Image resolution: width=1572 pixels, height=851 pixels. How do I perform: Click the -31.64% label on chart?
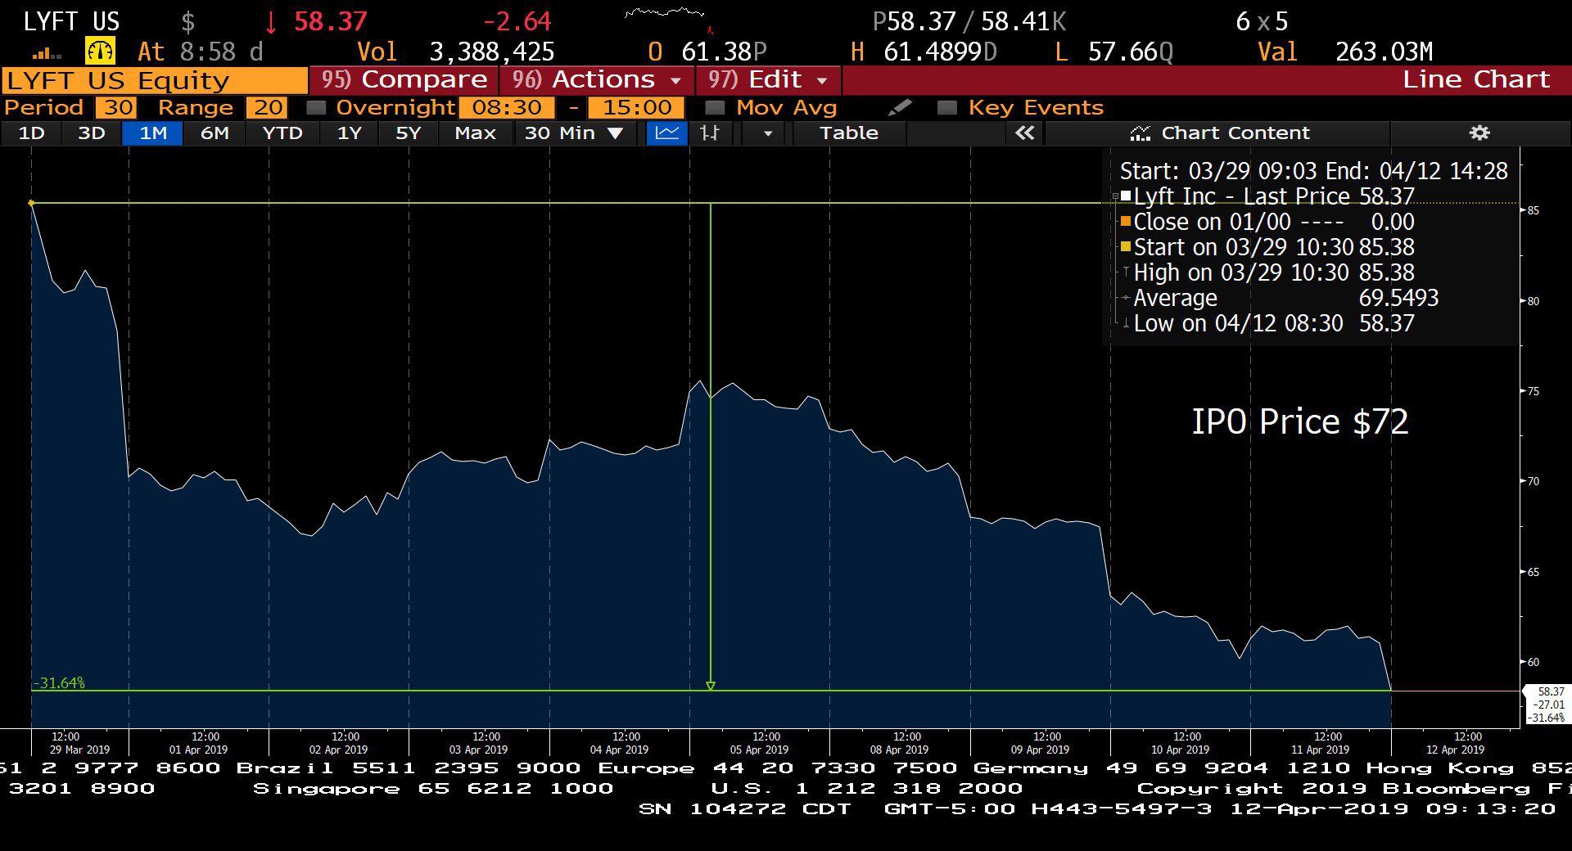point(59,682)
